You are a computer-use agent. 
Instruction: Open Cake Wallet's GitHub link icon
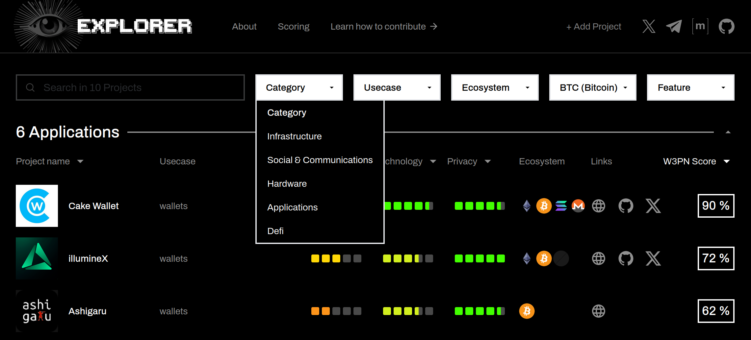(x=626, y=206)
